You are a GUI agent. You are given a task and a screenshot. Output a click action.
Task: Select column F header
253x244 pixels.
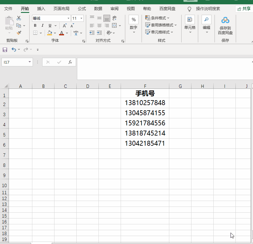click(x=145, y=86)
